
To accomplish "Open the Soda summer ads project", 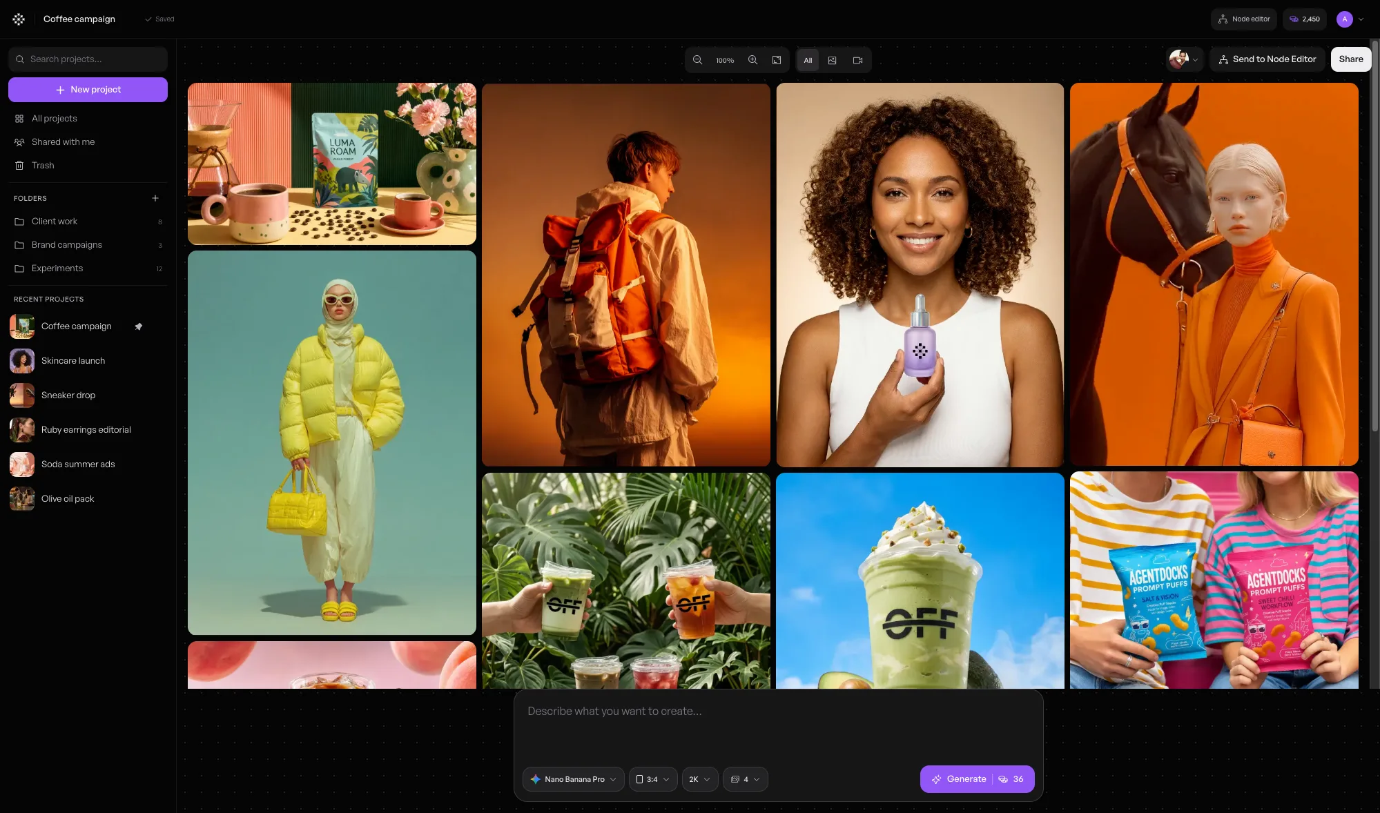I will click(x=88, y=464).
